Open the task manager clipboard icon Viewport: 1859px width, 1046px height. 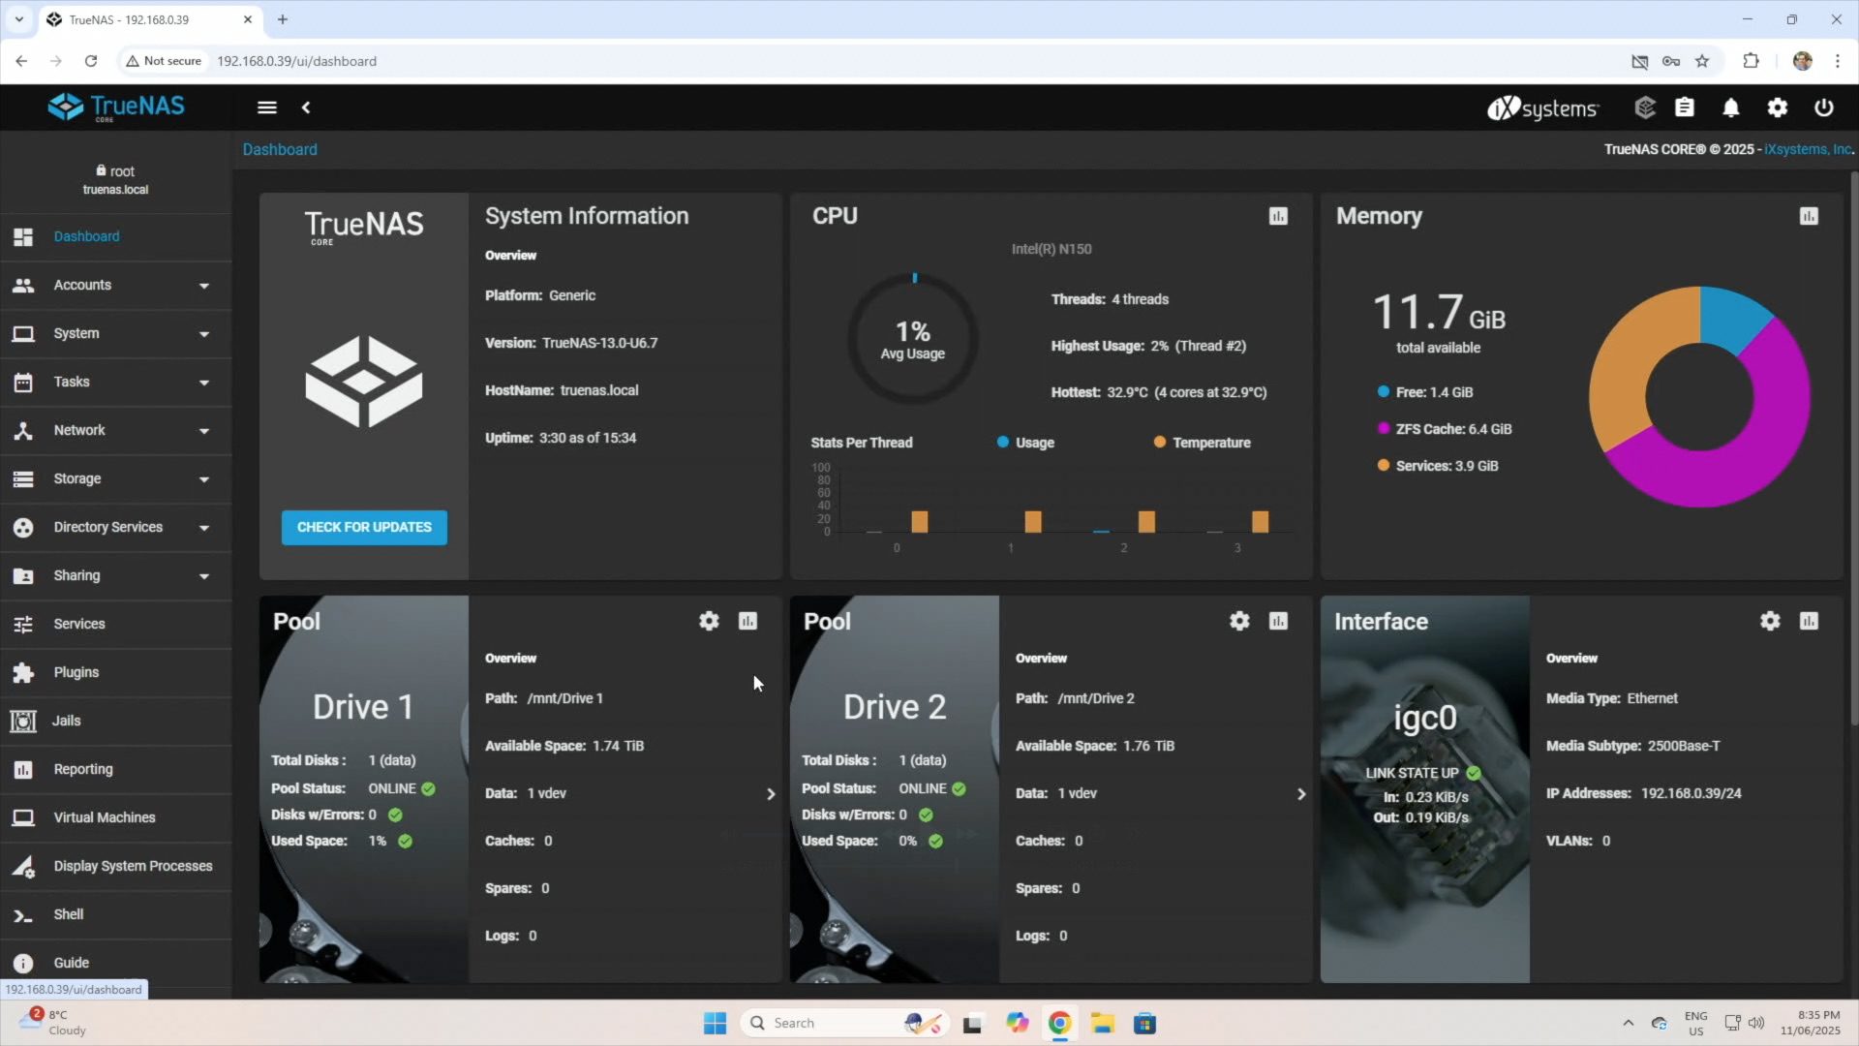click(x=1685, y=108)
